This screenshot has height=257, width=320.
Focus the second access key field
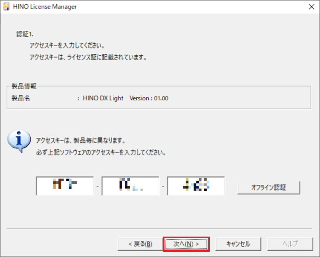[131, 186]
